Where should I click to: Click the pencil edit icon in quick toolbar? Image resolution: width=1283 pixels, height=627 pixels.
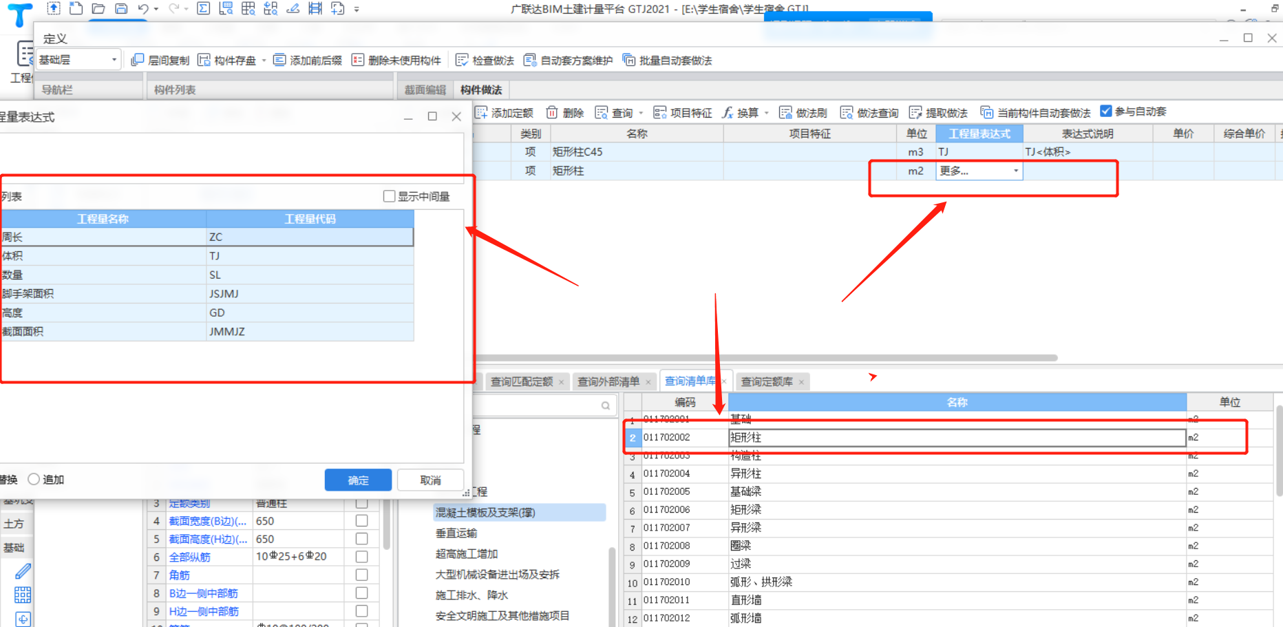pos(293,8)
